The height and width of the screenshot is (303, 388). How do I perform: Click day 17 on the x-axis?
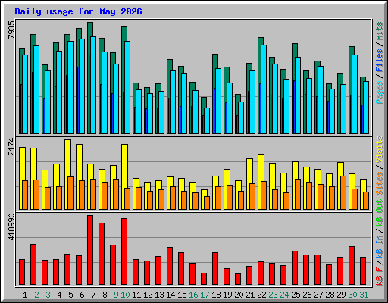point(205,295)
